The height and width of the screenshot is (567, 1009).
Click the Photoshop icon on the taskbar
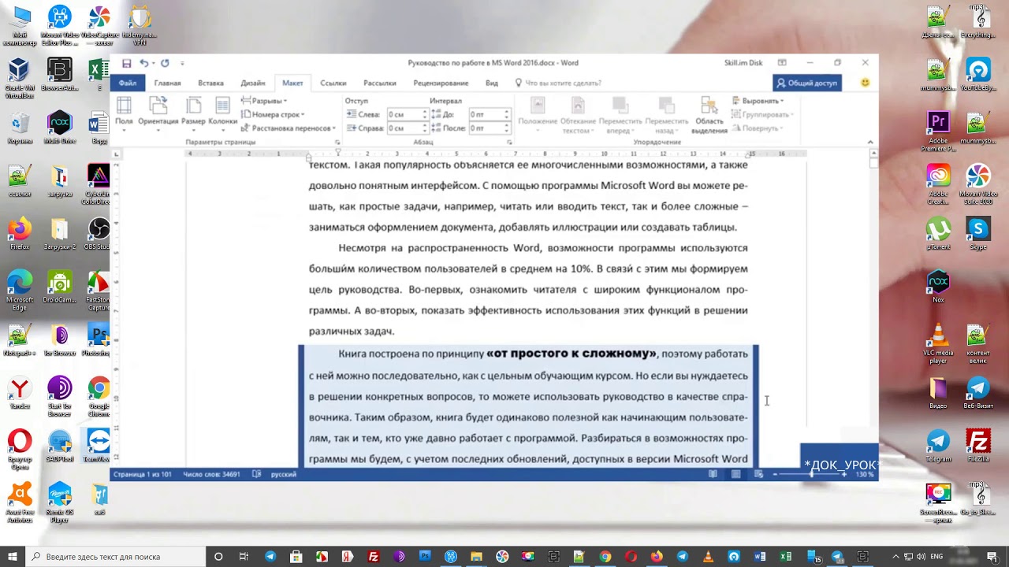click(x=425, y=557)
